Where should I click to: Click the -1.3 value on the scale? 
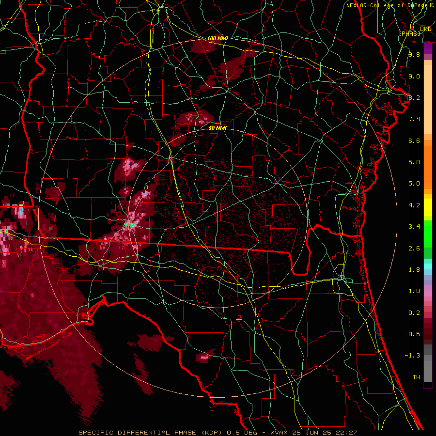click(412, 356)
